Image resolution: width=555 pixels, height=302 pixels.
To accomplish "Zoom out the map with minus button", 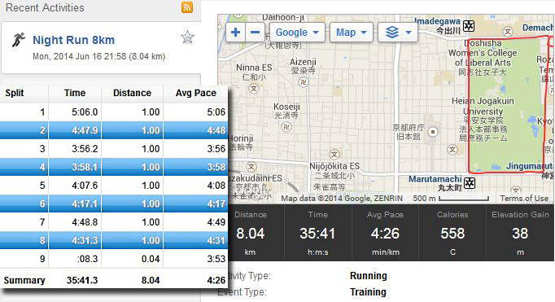I will click(x=255, y=33).
